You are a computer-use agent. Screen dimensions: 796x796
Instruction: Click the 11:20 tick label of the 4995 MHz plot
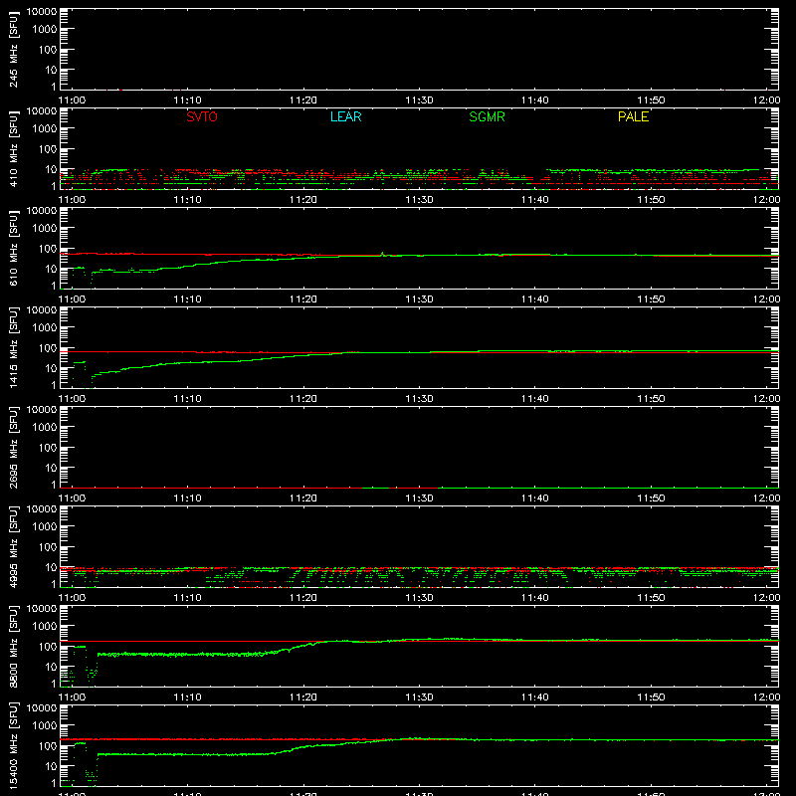pyautogui.click(x=303, y=598)
